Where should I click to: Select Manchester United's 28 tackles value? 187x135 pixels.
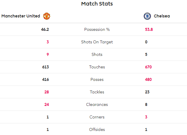pyautogui.click(x=47, y=92)
